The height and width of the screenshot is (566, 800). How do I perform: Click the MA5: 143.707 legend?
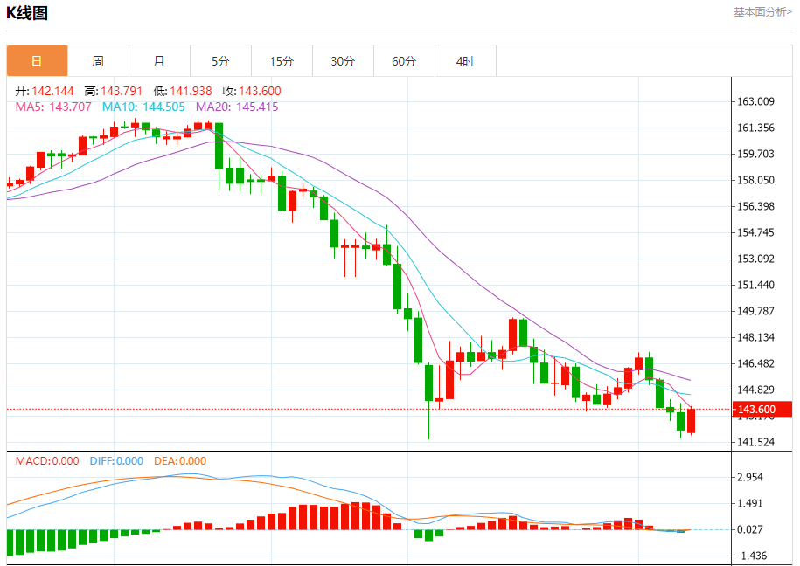click(x=53, y=107)
